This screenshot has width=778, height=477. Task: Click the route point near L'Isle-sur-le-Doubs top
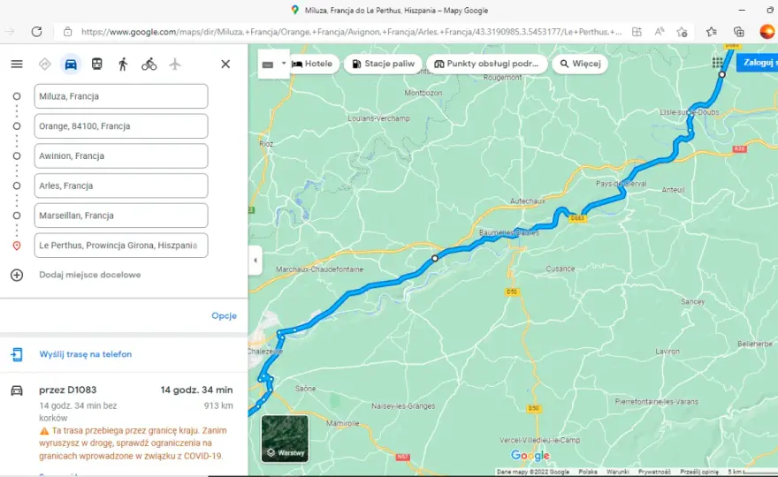pyautogui.click(x=722, y=74)
